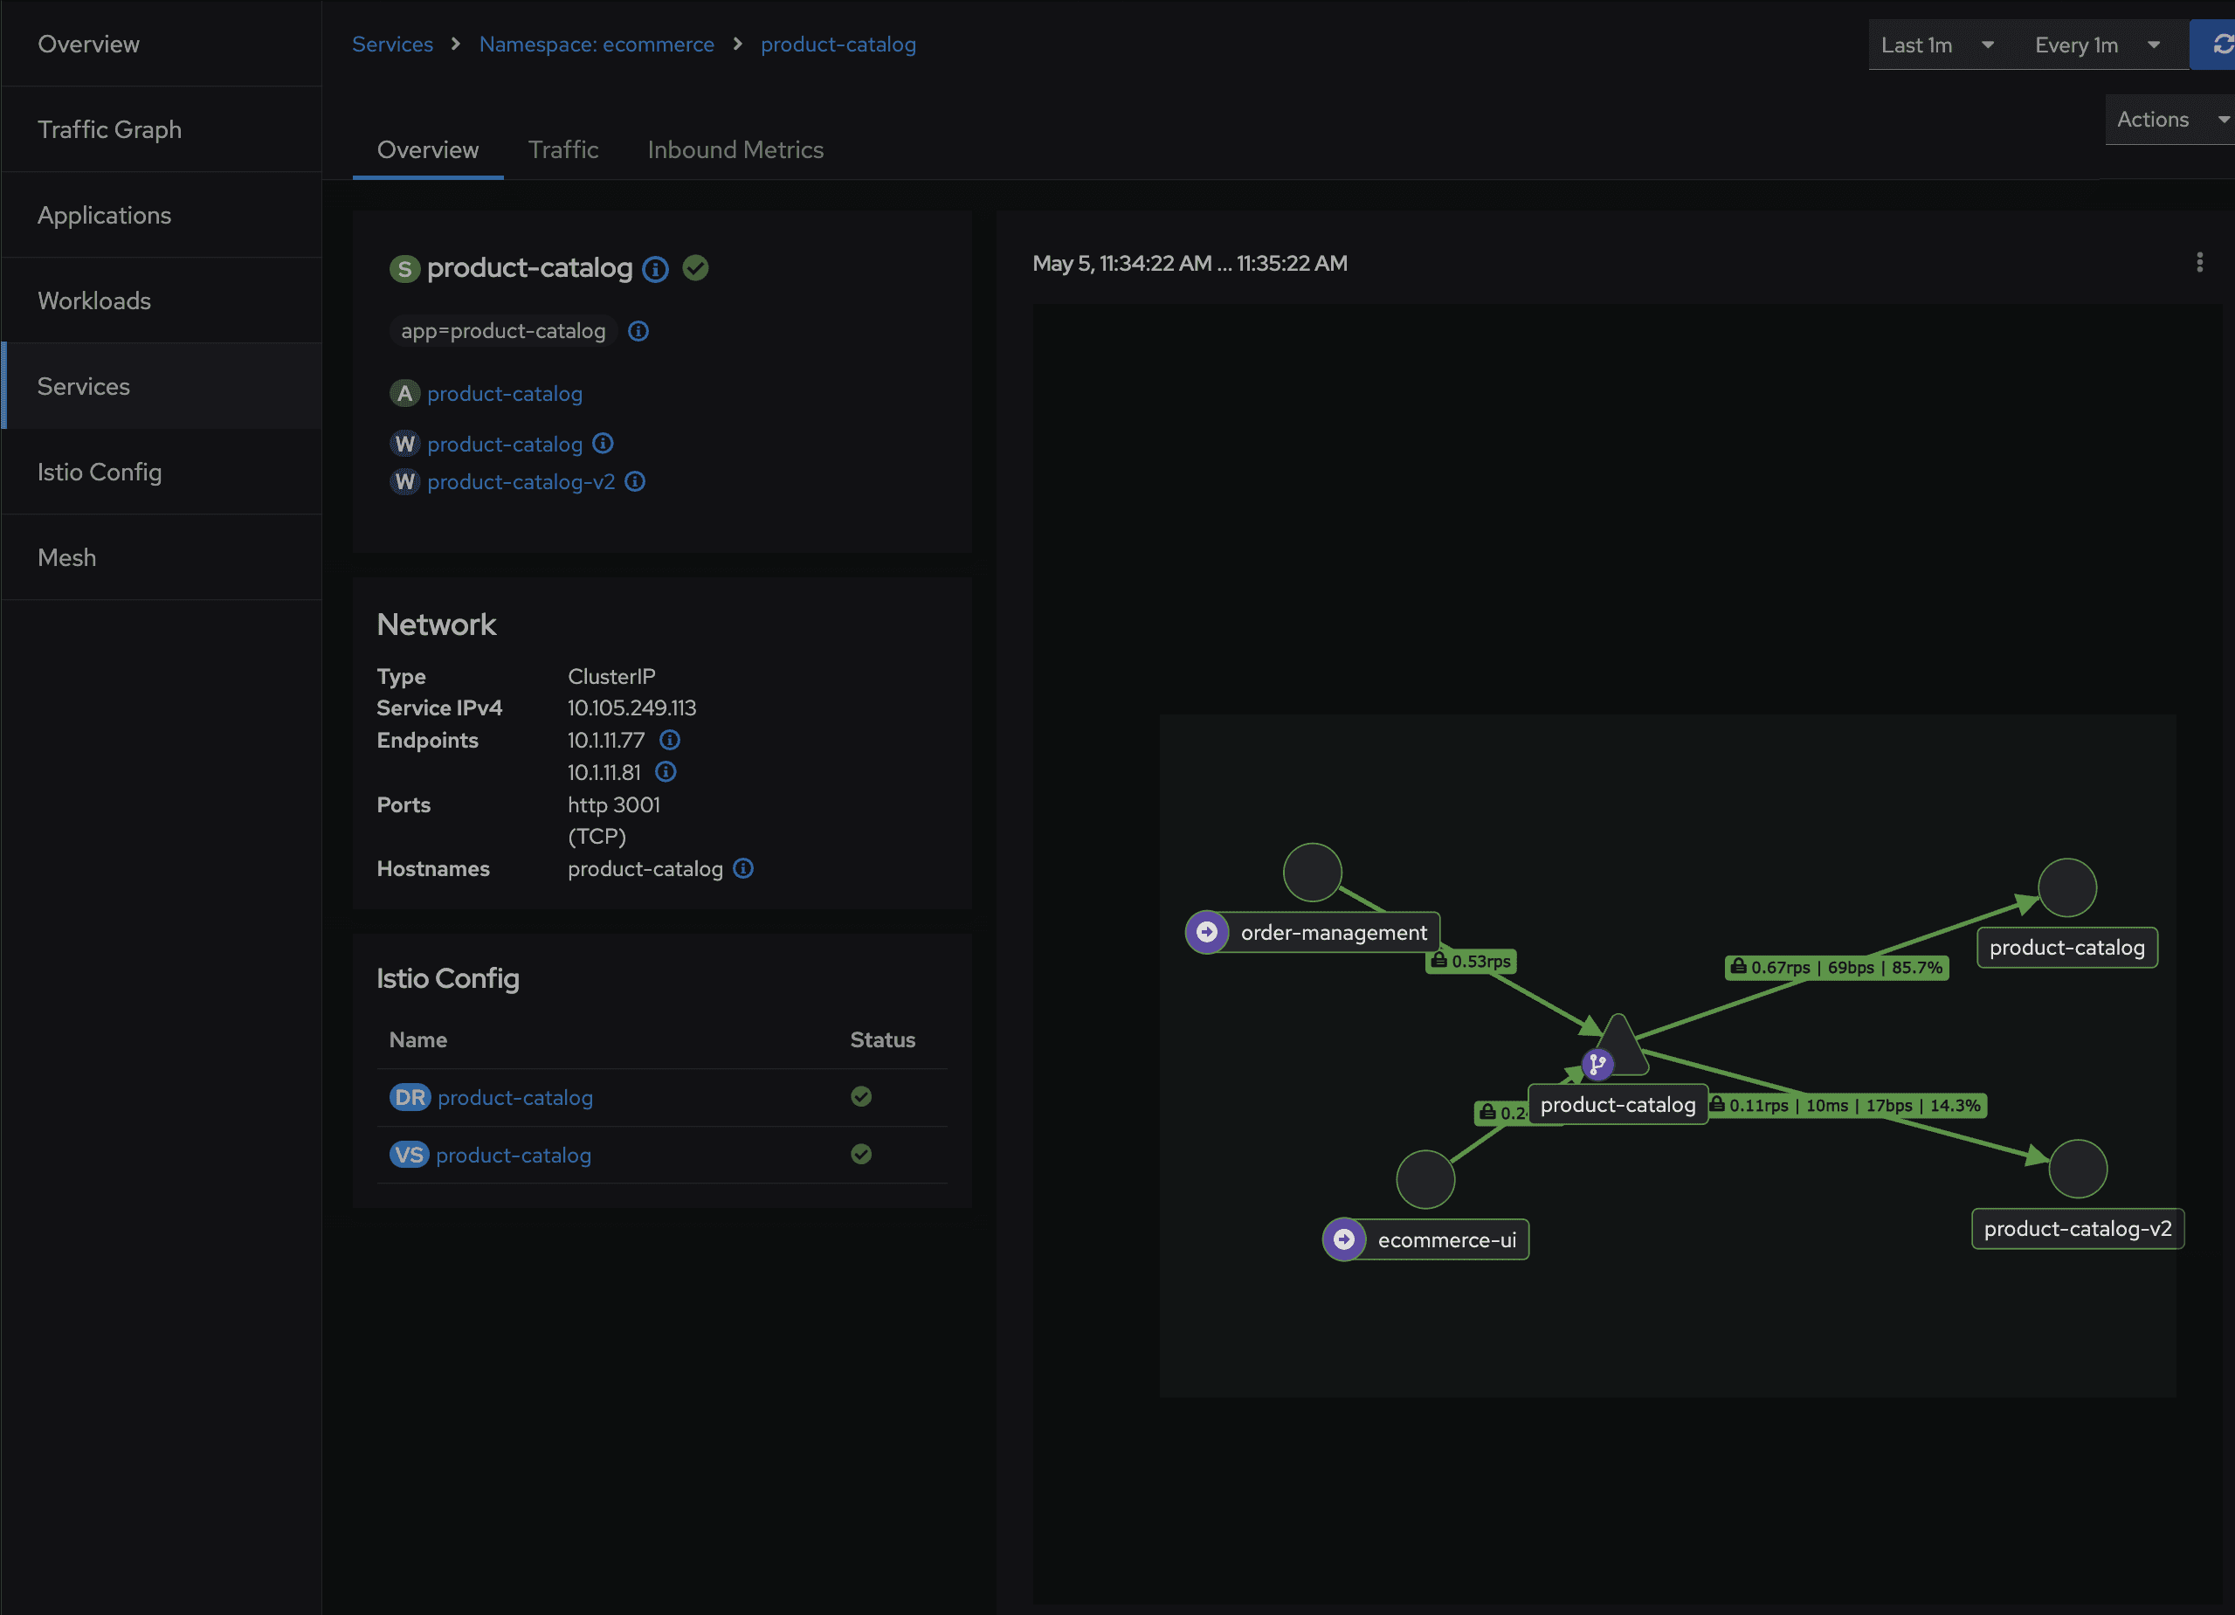Open the DR product-catalog config link

point(514,1098)
